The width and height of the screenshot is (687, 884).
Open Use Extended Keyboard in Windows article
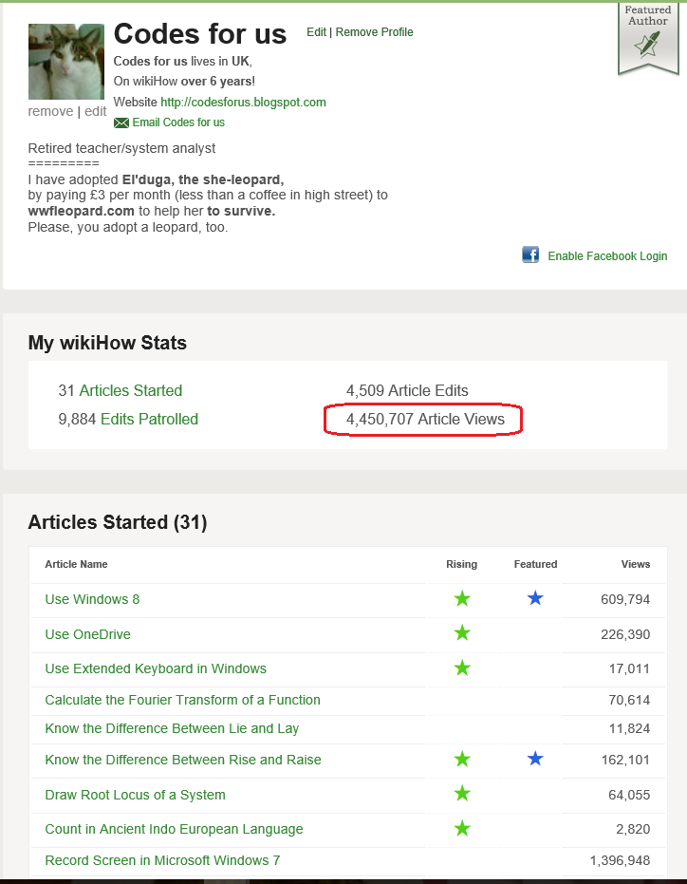coord(156,668)
